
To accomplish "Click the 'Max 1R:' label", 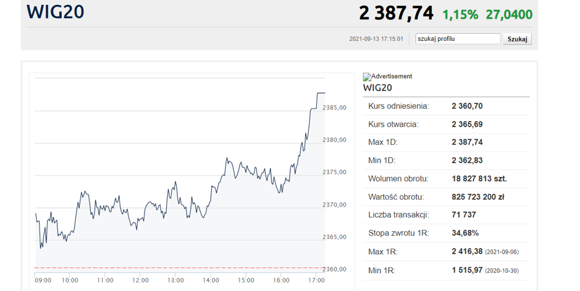I will point(383,252).
